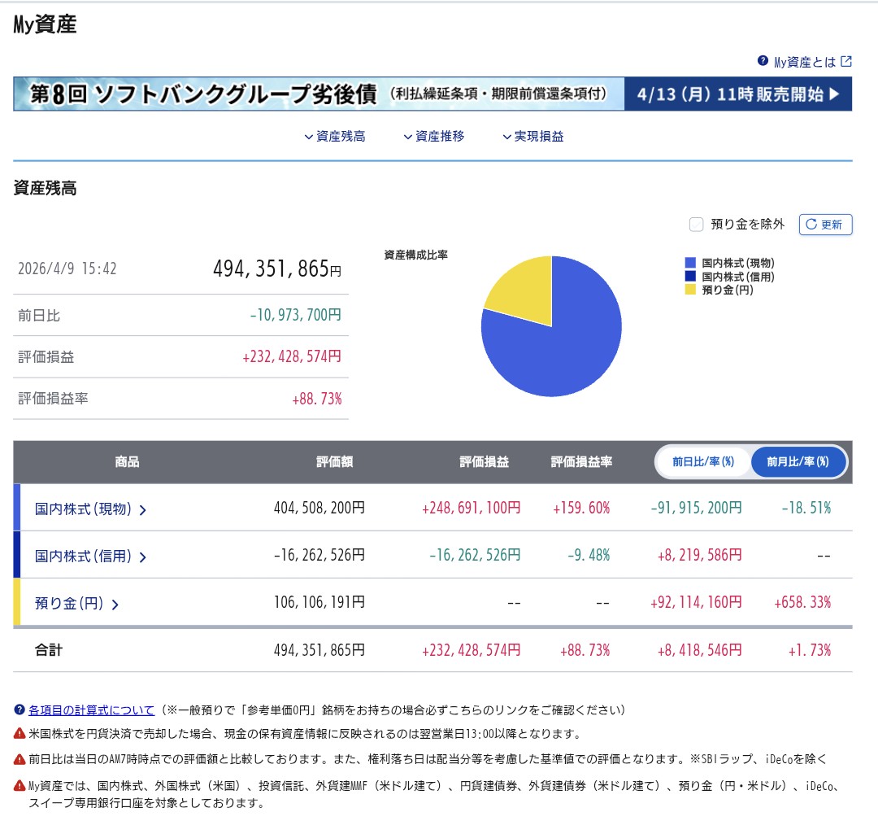This screenshot has width=878, height=834.
Task: Click the help icon before 各項目の計算式について
Action: [x=17, y=708]
